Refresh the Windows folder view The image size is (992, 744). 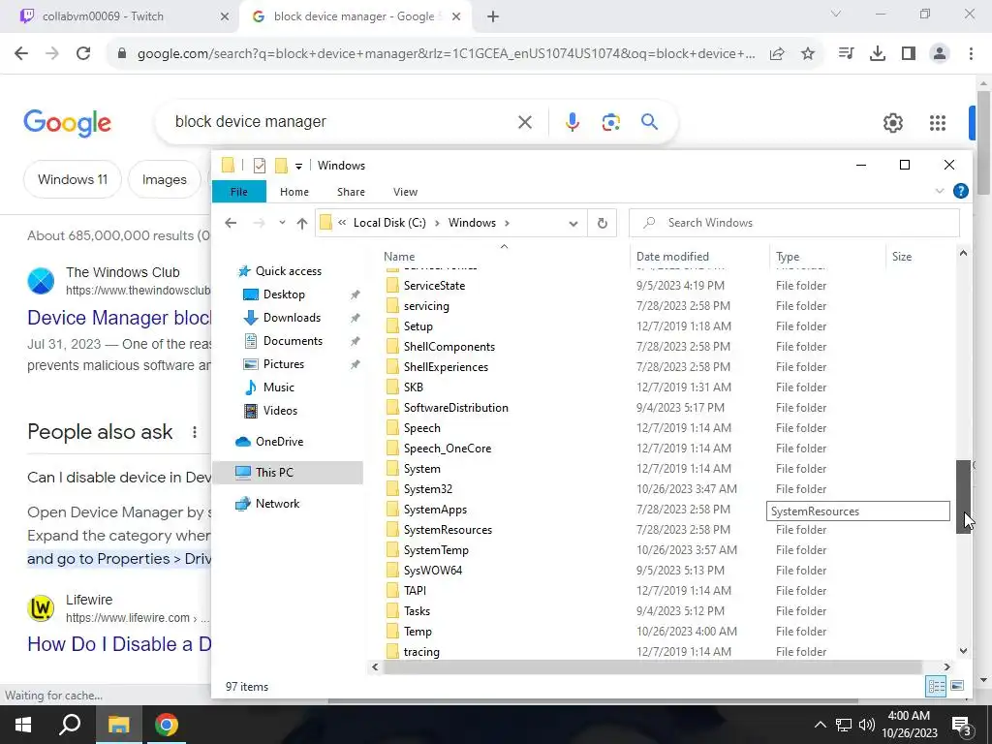tap(603, 223)
